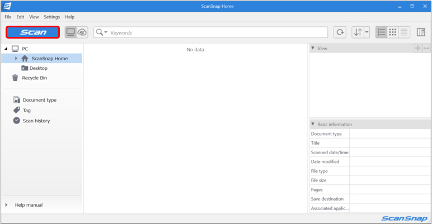Image resolution: width=432 pixels, height=224 pixels.
Task: Click the Document type icon
Action: pos(17,99)
